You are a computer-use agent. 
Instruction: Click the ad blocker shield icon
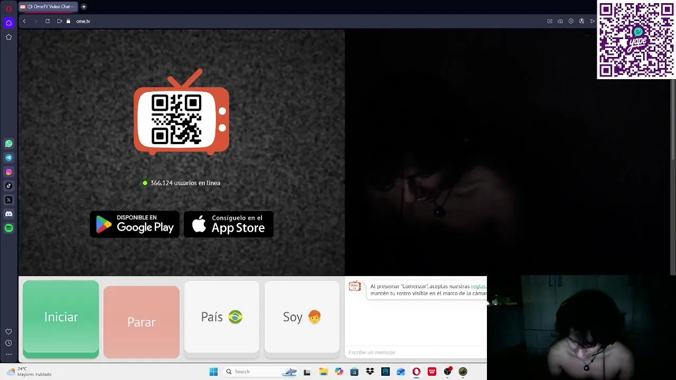click(x=571, y=21)
